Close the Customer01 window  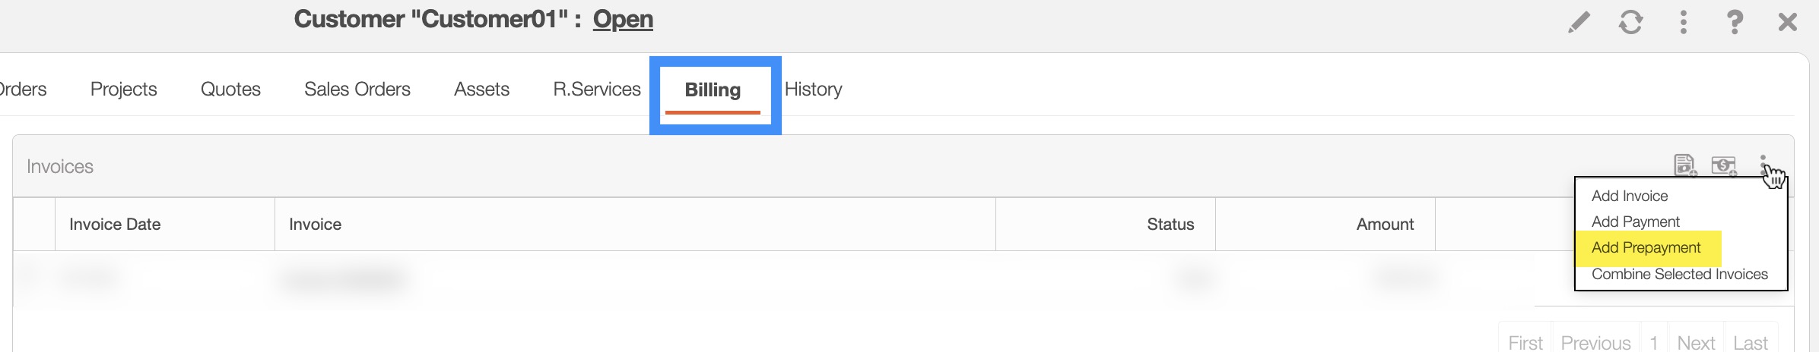[1787, 22]
